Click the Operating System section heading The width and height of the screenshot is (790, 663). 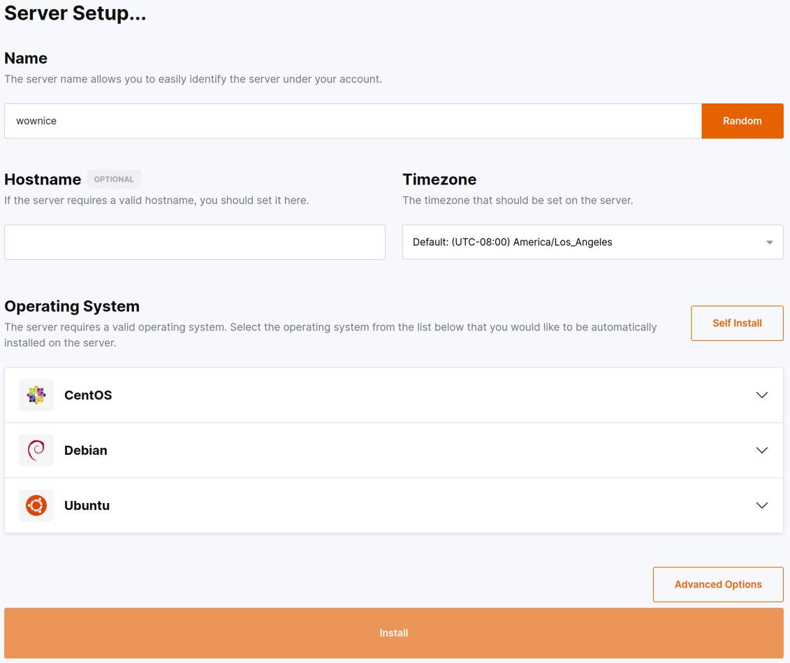[x=72, y=307]
